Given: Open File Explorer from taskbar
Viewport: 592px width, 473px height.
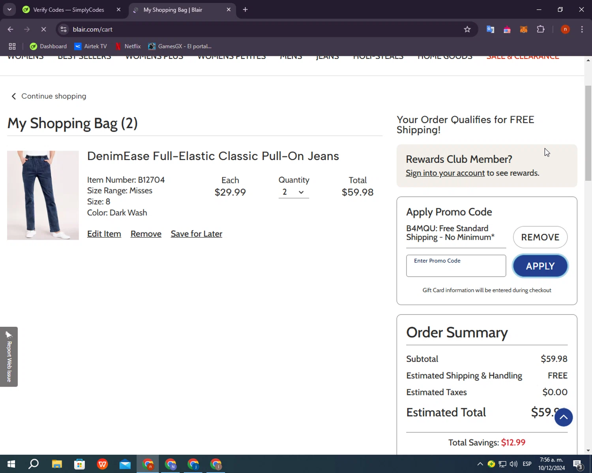Looking at the screenshot, I should click(x=57, y=464).
